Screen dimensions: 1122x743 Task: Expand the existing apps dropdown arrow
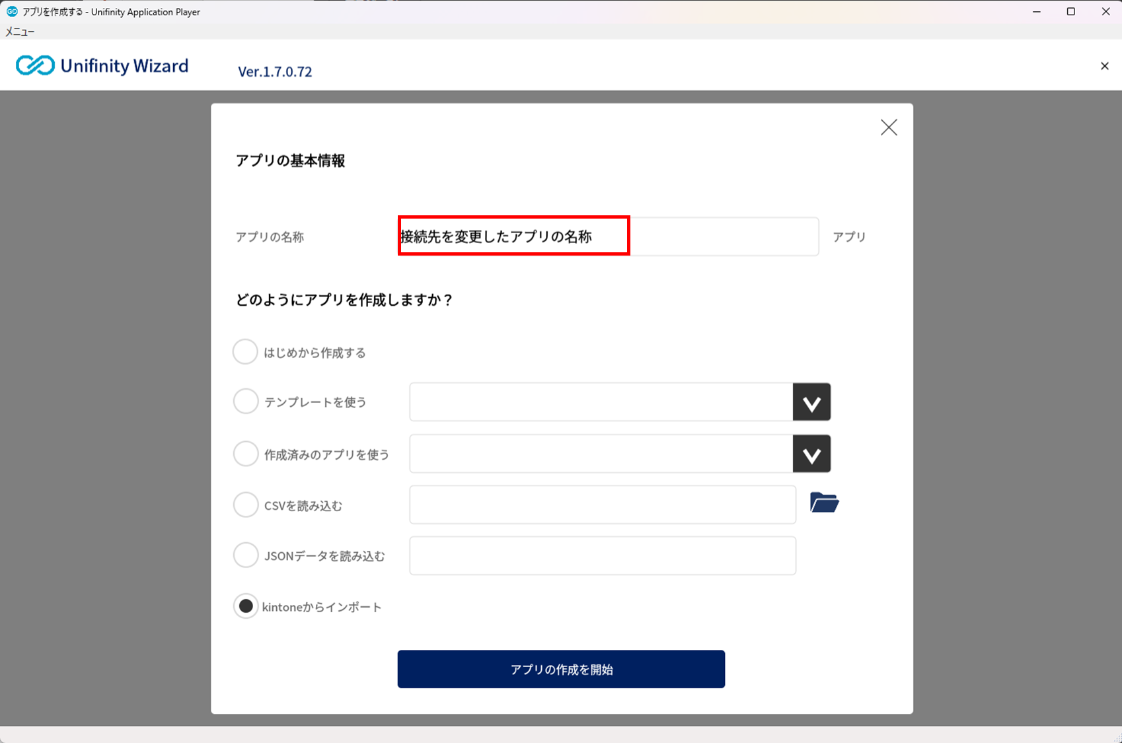(x=811, y=454)
